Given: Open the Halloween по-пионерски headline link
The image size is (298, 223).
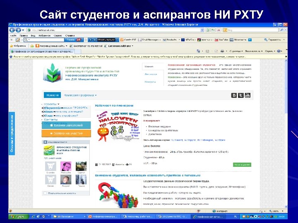Looking at the screenshot, I should (x=114, y=105).
